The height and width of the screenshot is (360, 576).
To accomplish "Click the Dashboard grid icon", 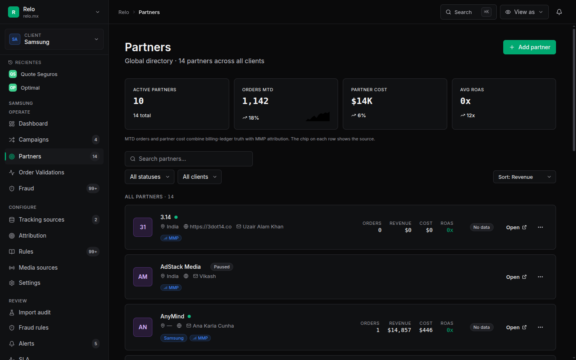I will (12, 124).
